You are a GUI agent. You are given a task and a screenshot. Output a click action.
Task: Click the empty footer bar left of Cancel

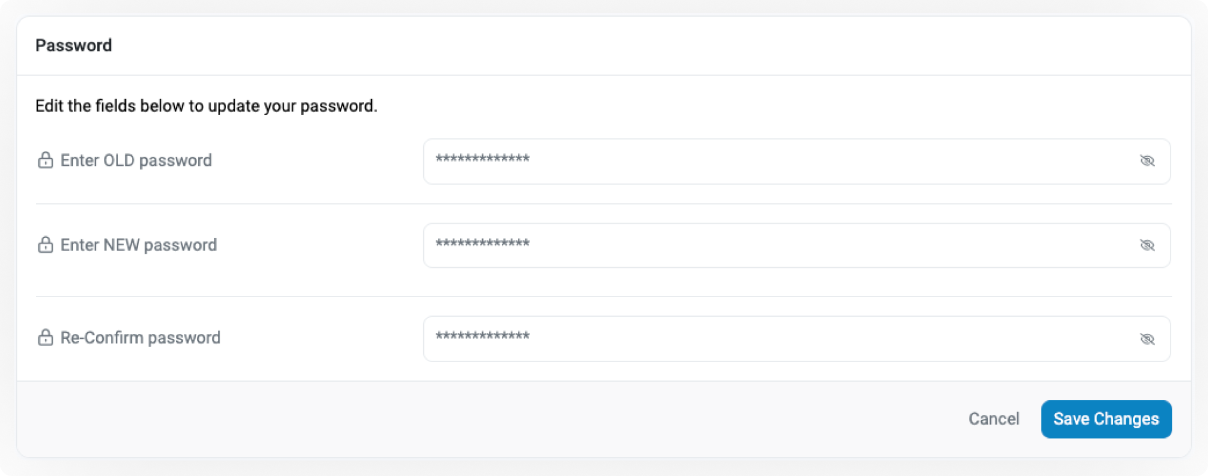pyautogui.click(x=477, y=419)
